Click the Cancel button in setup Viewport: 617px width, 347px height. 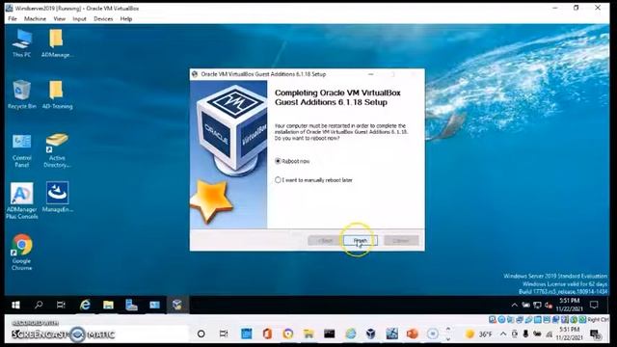pos(401,240)
